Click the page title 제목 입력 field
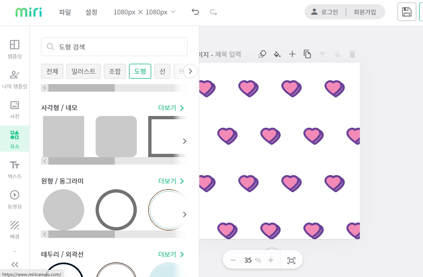 tap(228, 54)
